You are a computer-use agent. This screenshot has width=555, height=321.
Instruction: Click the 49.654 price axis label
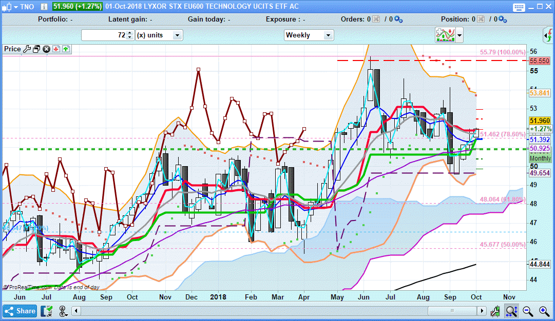(x=540, y=173)
